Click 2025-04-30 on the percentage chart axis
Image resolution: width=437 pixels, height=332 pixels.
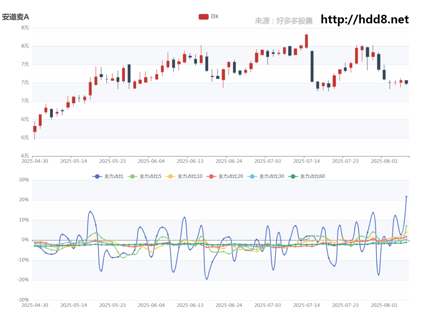point(35,305)
